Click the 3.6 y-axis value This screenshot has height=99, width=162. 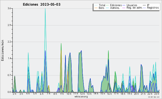click(9, 8)
